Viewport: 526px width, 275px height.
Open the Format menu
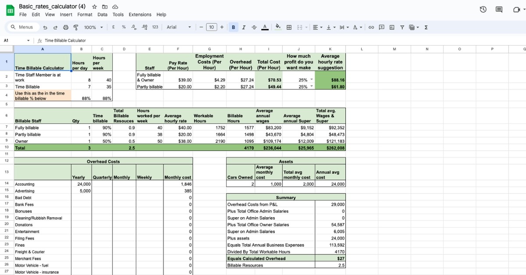85,14
